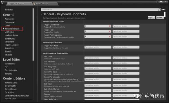Click the keyboard shortcuts panel scrollbar thumb

coord(165,14)
